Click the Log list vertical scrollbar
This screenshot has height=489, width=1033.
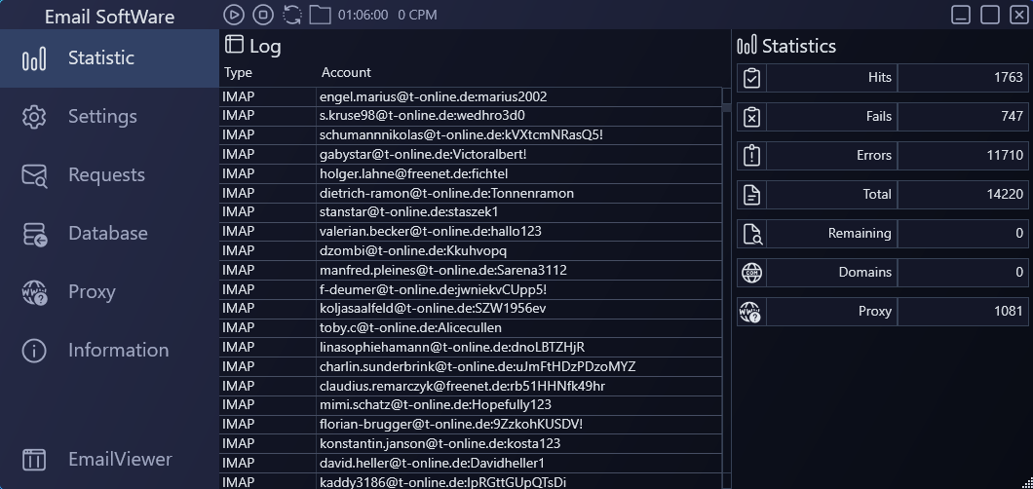[x=726, y=292]
